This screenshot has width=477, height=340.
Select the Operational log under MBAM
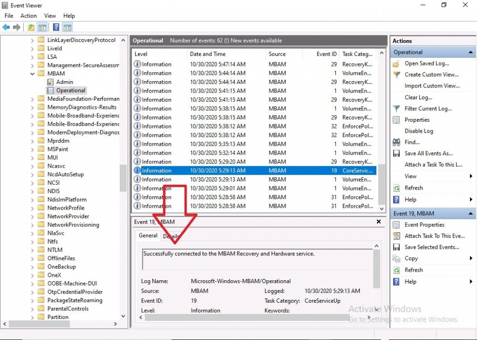click(71, 90)
